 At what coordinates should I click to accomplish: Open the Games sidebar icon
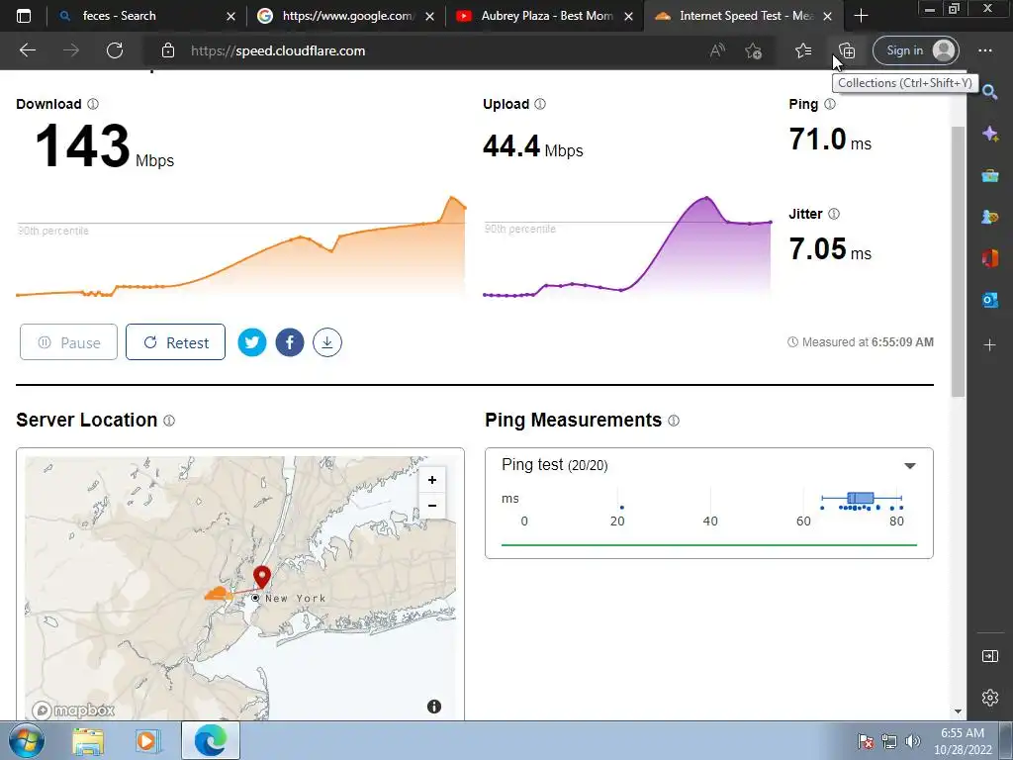(989, 217)
